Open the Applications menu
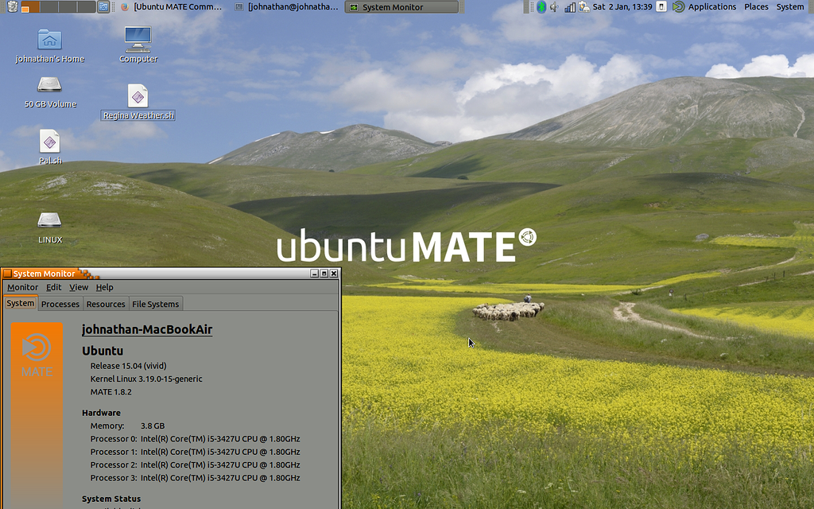This screenshot has width=814, height=509. click(713, 6)
